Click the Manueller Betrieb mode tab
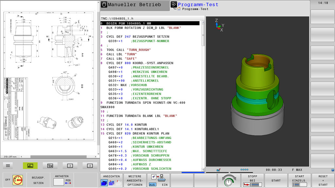 134,5
